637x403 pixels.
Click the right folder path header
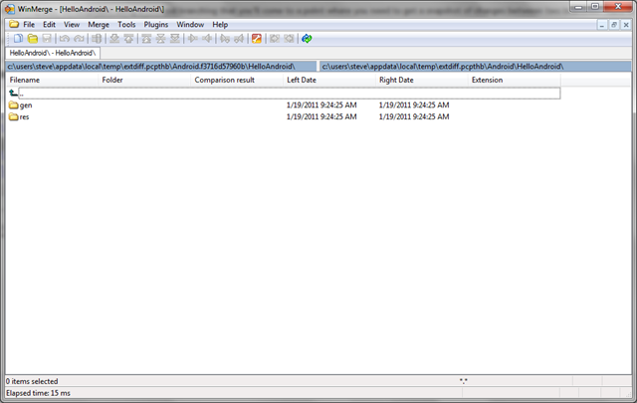(476, 67)
